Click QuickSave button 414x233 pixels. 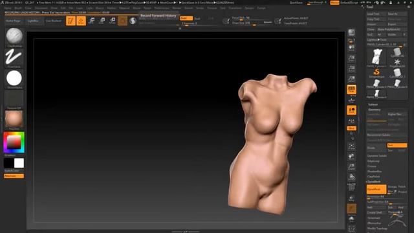[296, 3]
